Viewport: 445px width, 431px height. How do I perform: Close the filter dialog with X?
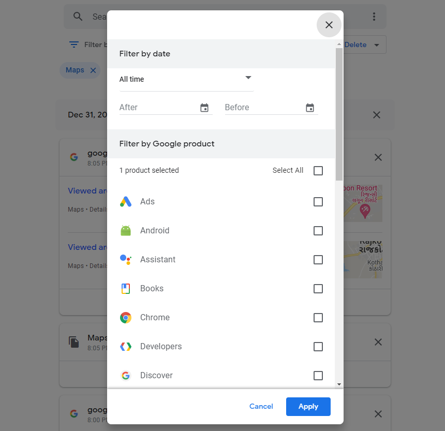coord(329,25)
